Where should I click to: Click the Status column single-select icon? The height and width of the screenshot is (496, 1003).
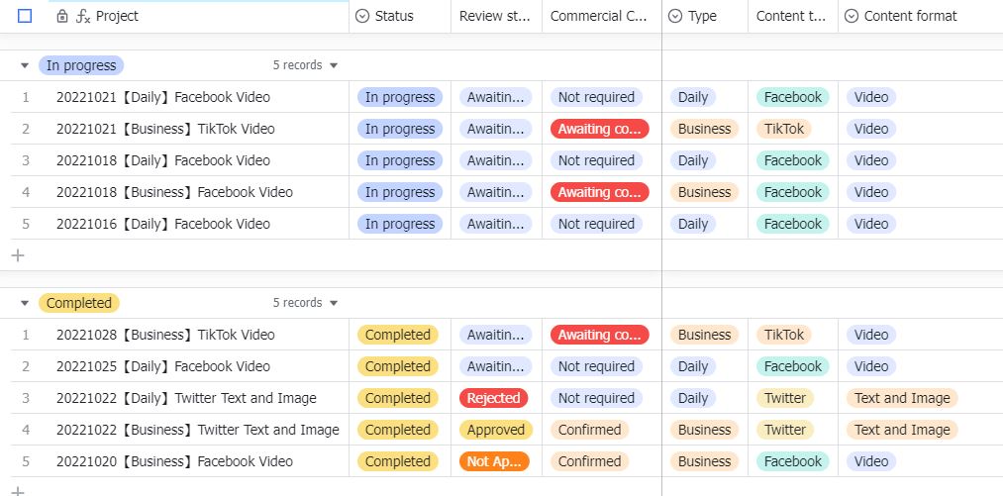362,17
